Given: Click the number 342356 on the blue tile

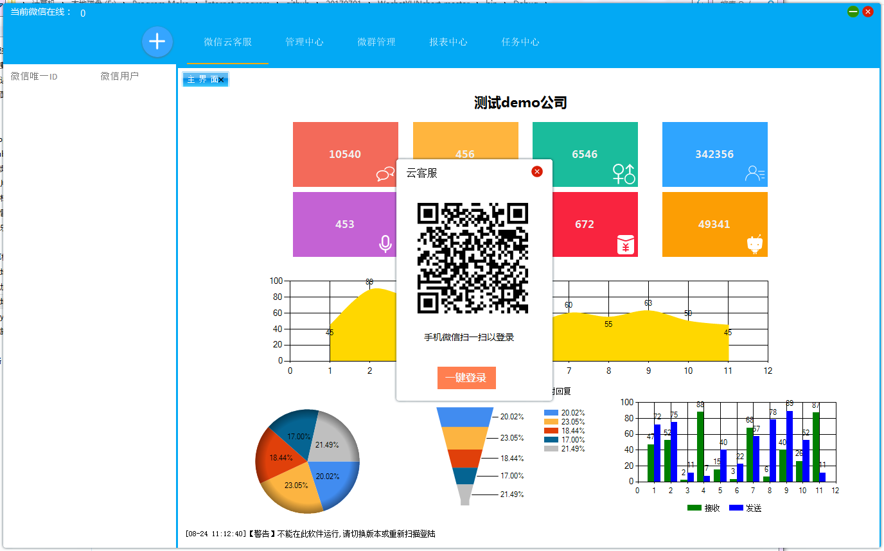Looking at the screenshot, I should 714,154.
